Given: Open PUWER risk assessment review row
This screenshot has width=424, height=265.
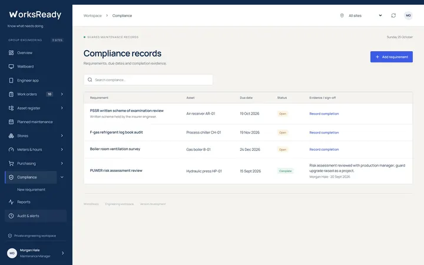Looking at the screenshot, I should click(x=248, y=171).
